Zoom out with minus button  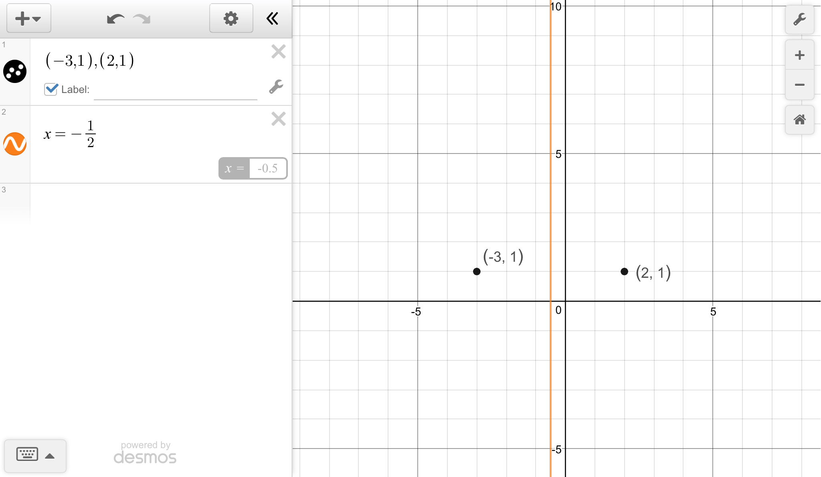pyautogui.click(x=799, y=85)
